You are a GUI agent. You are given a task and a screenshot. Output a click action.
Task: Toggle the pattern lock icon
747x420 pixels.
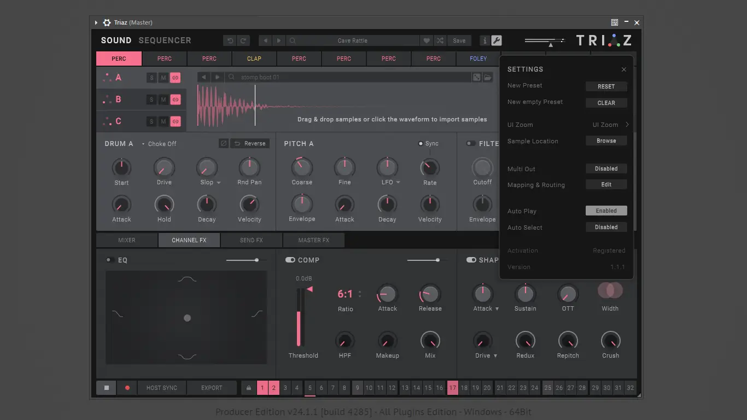249,388
